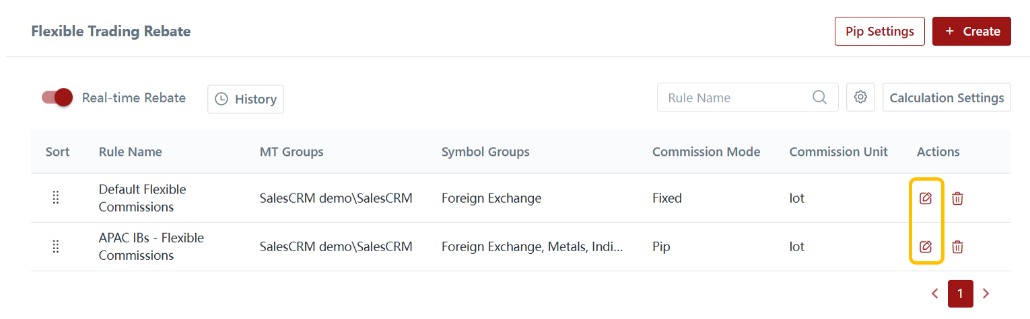Image resolution: width=1030 pixels, height=319 pixels.
Task: Open the Pip Settings dialog
Action: [879, 32]
